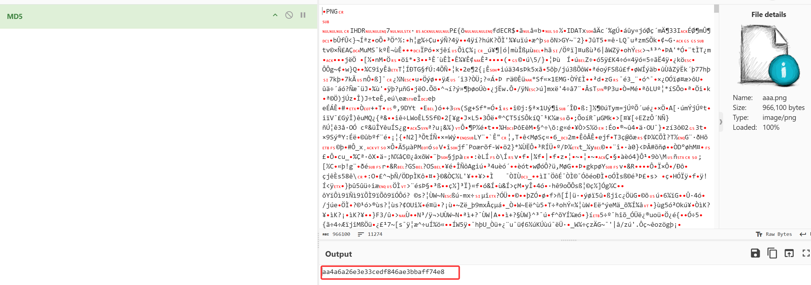The image size is (811, 285).
Task: Select the MD5 operation title
Action: tap(15, 16)
